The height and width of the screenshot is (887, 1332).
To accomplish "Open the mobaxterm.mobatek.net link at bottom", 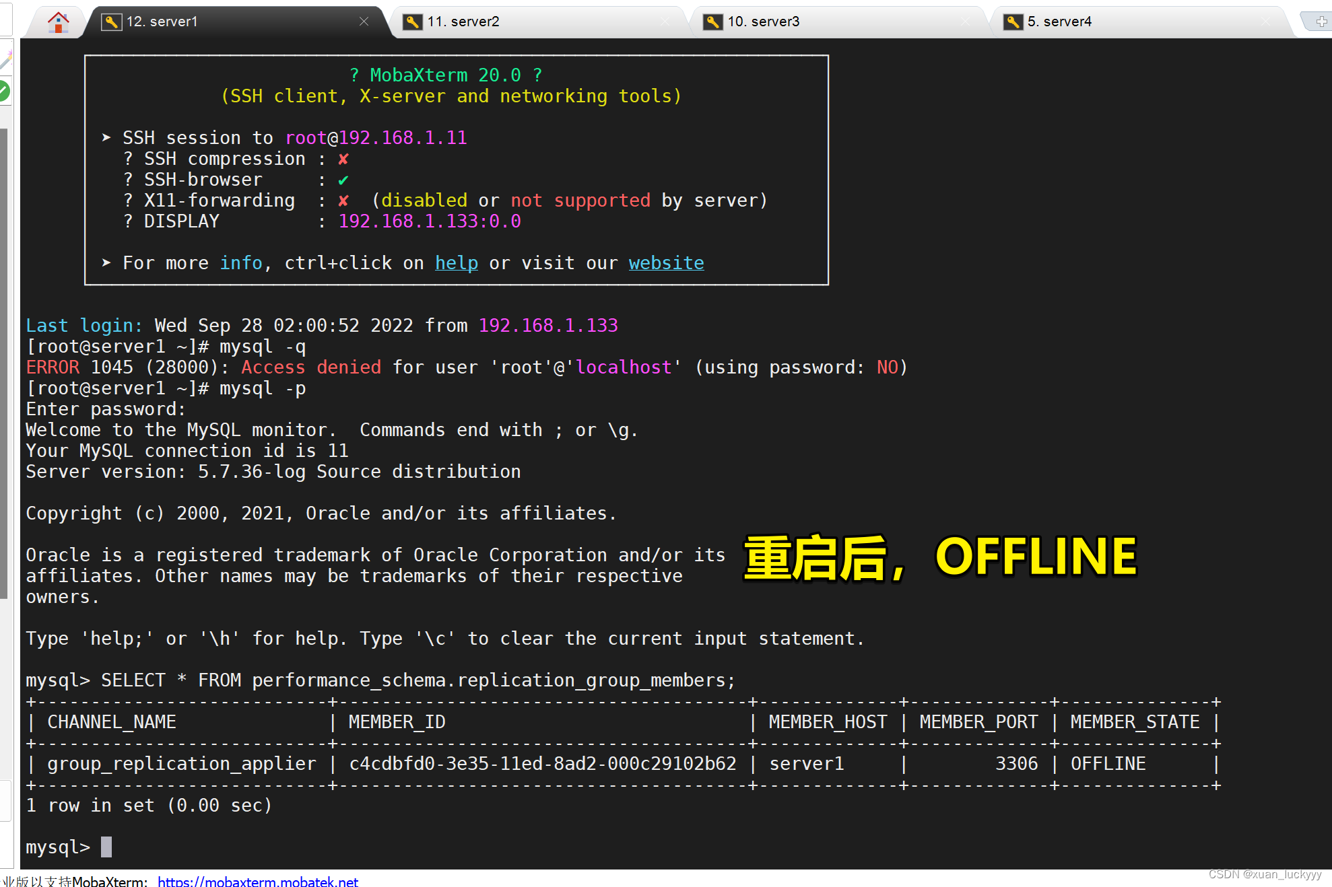I will (258, 881).
